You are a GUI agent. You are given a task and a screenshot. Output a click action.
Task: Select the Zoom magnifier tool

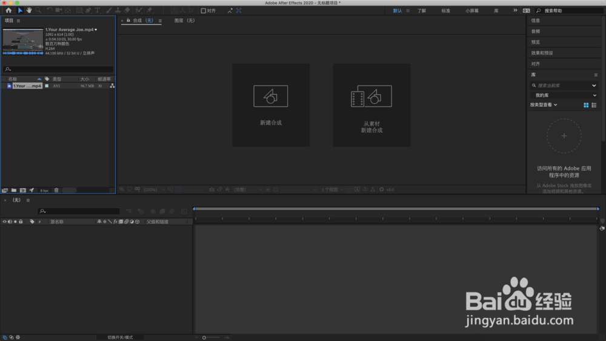[x=38, y=10]
